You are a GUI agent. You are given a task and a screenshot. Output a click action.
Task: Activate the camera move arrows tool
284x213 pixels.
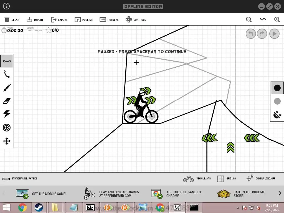tap(7, 141)
